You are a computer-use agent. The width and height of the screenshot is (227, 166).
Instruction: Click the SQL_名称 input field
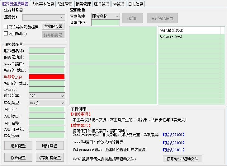[47, 122]
